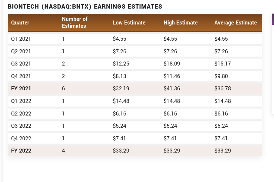Click the Q3 2022 row label
Image resolution: width=274 pixels, height=182 pixels.
tap(21, 126)
